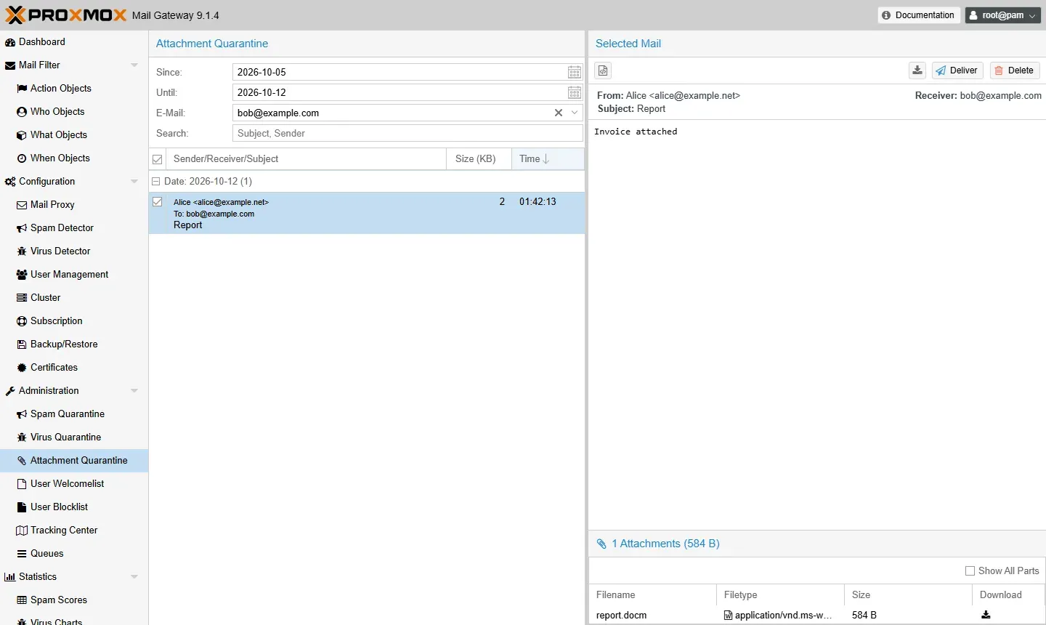Click the raw email toggle icon

[x=603, y=70]
